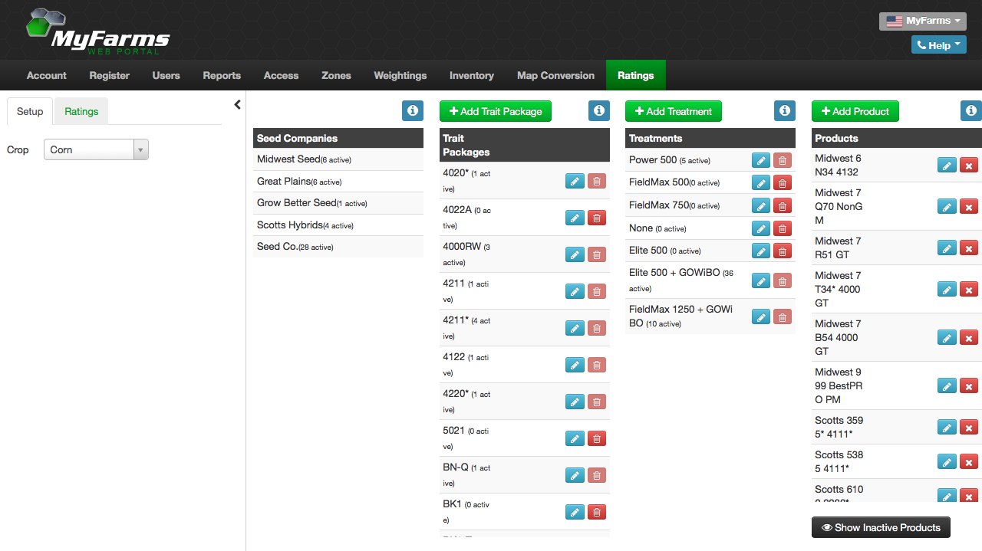Open the Map Conversion menu
The image size is (982, 551).
click(555, 75)
